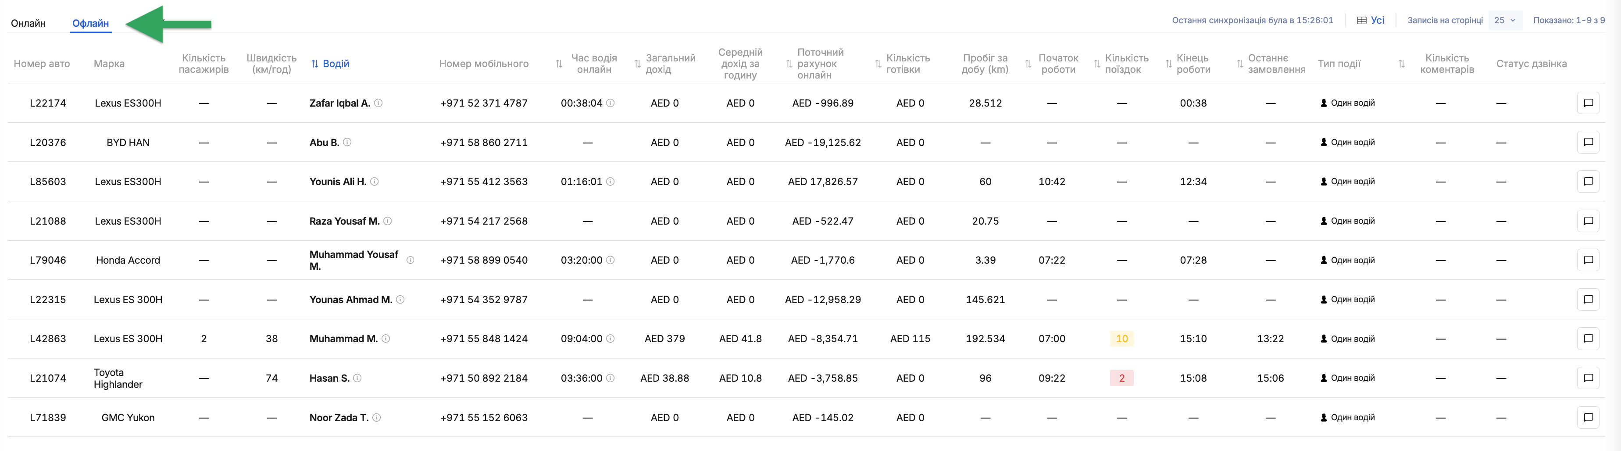Show info icon next to Younis Ali H.
Viewport: 1621px width, 451px height.
[374, 181]
